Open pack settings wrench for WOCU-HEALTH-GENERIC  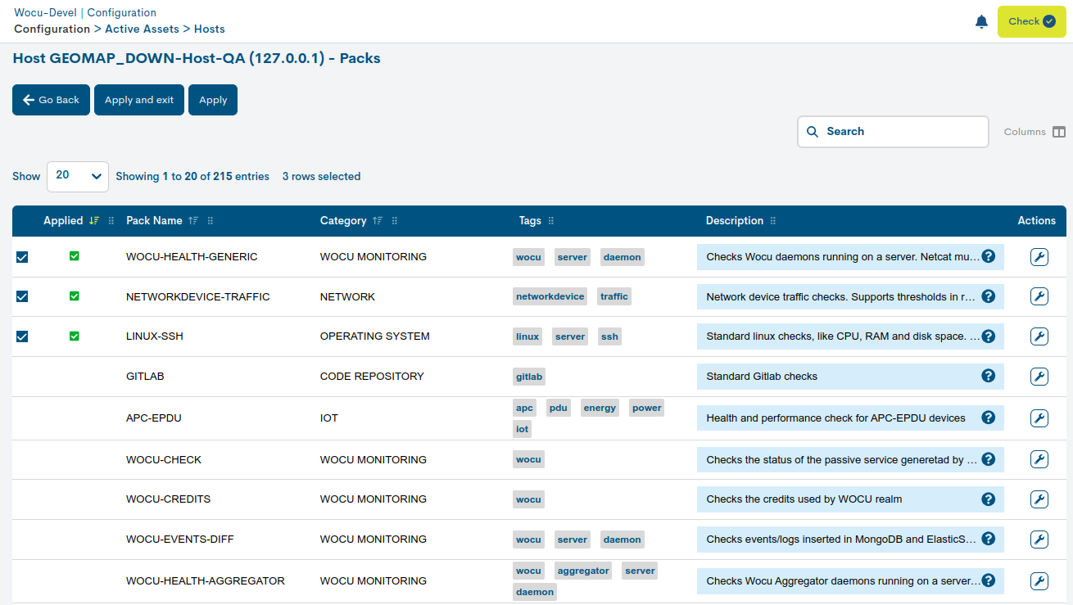1039,256
